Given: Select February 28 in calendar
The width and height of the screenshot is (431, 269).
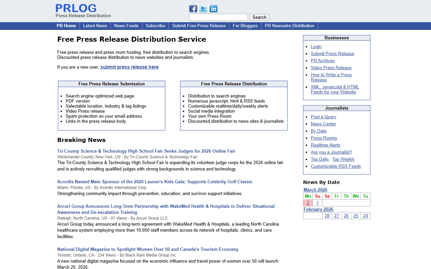Looking at the screenshot, I should tap(327, 216).
